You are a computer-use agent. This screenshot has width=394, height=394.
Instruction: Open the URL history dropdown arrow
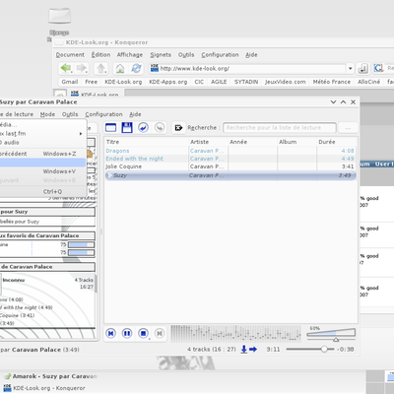[x=350, y=68]
